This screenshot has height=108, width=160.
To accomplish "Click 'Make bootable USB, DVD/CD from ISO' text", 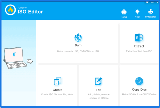I will click(78, 51).
